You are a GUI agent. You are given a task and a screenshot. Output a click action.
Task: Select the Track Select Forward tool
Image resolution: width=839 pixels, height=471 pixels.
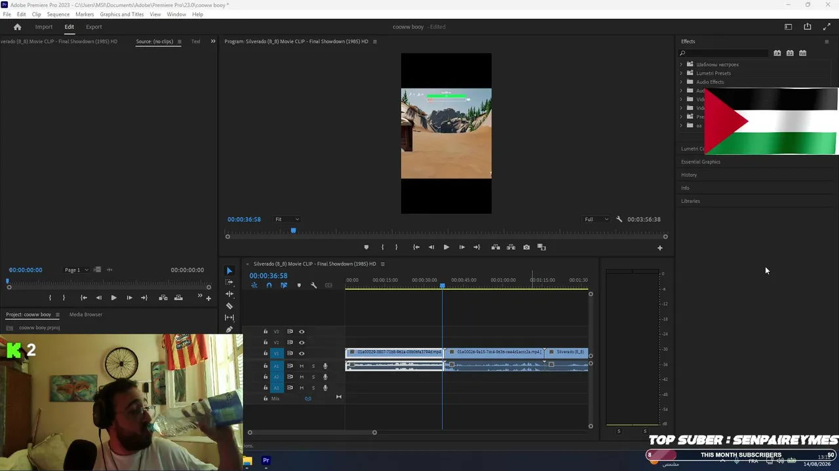click(229, 283)
